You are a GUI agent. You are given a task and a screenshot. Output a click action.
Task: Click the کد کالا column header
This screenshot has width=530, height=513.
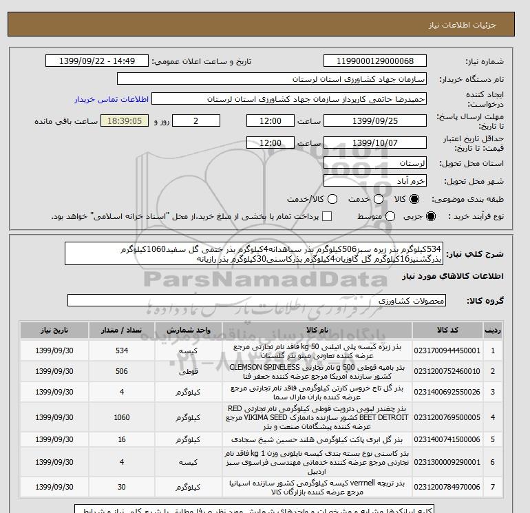coord(447,330)
